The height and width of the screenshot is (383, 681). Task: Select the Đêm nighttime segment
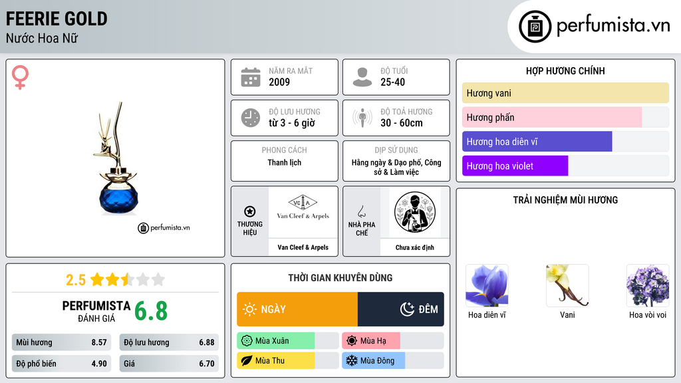(401, 309)
